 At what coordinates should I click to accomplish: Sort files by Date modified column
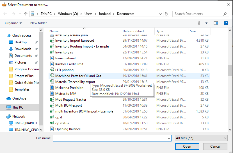pos(133,31)
